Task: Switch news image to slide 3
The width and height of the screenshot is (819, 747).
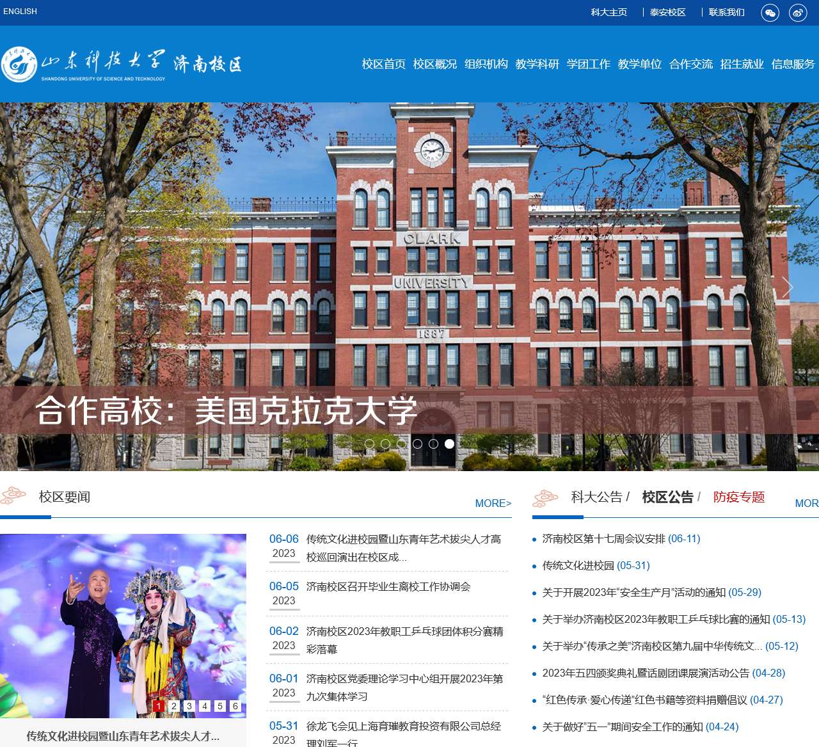Action: coord(189,706)
